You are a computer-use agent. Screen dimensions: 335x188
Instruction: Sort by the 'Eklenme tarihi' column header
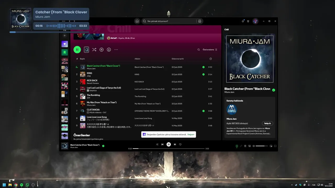178,59
